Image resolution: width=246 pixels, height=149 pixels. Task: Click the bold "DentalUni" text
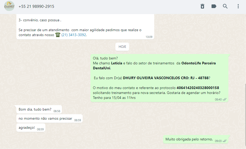[x=102, y=68]
